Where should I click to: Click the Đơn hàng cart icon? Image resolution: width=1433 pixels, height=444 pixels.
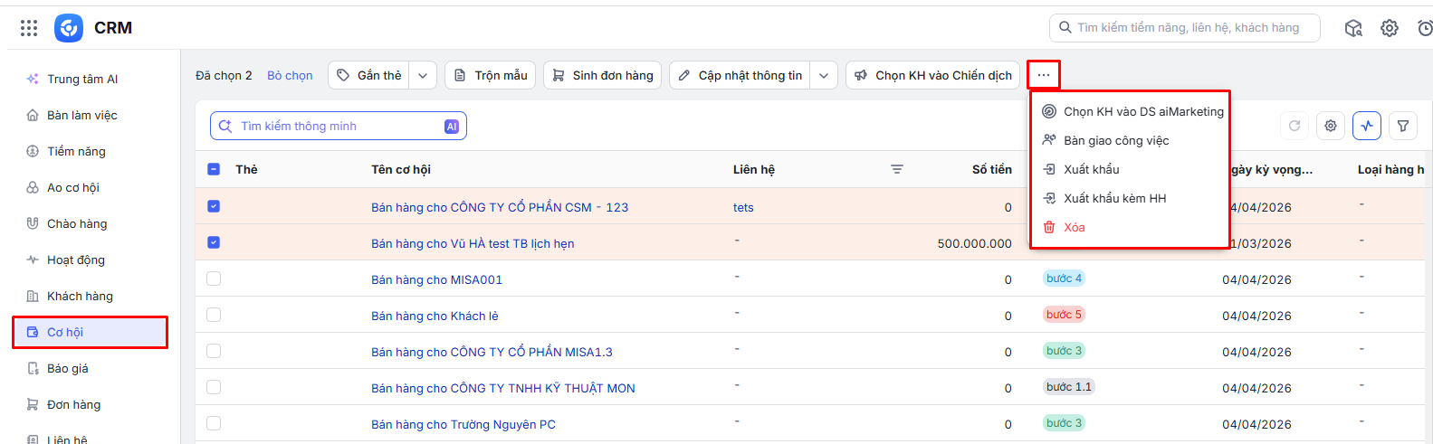pos(33,404)
